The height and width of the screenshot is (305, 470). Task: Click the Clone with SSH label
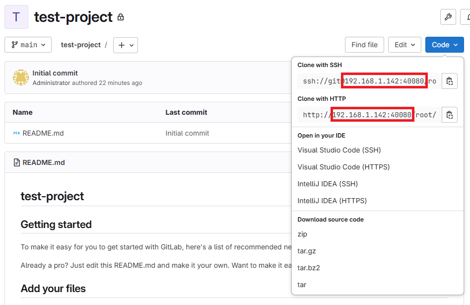[320, 65]
